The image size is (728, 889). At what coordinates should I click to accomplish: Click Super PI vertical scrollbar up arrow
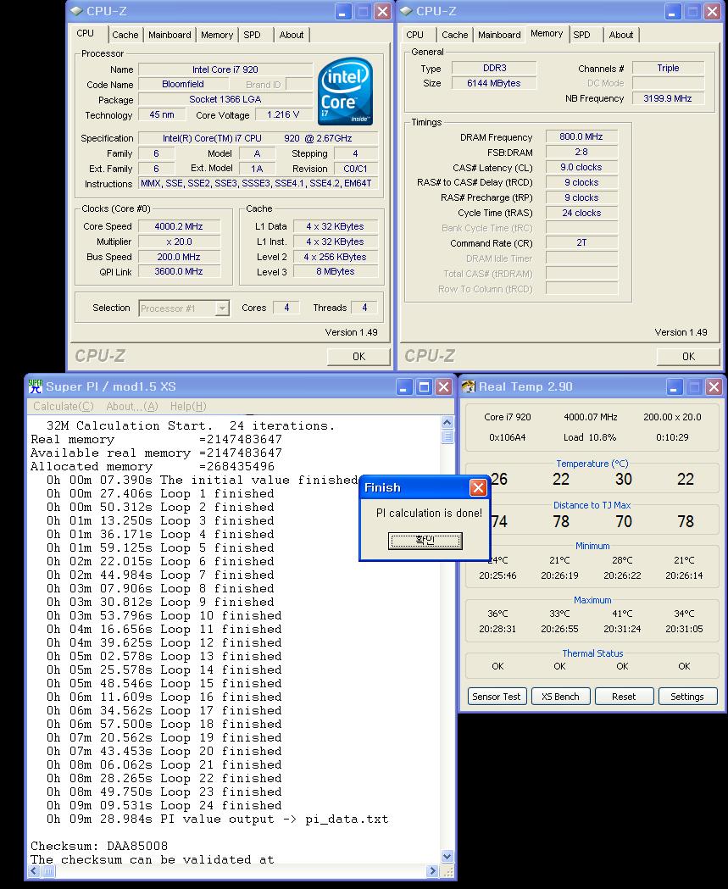pos(447,422)
